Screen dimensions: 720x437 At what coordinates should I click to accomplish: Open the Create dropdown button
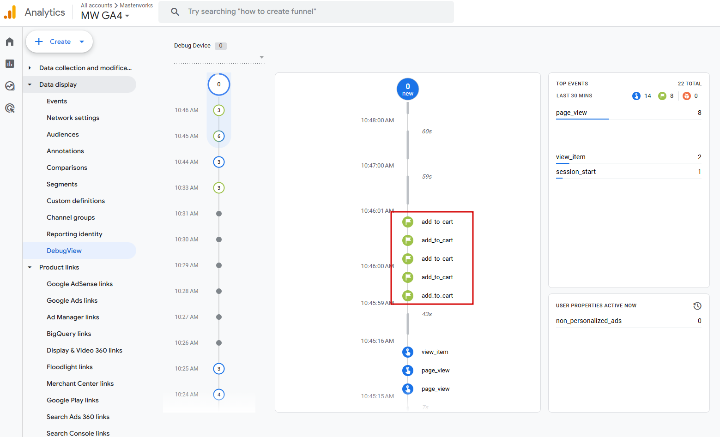click(59, 42)
